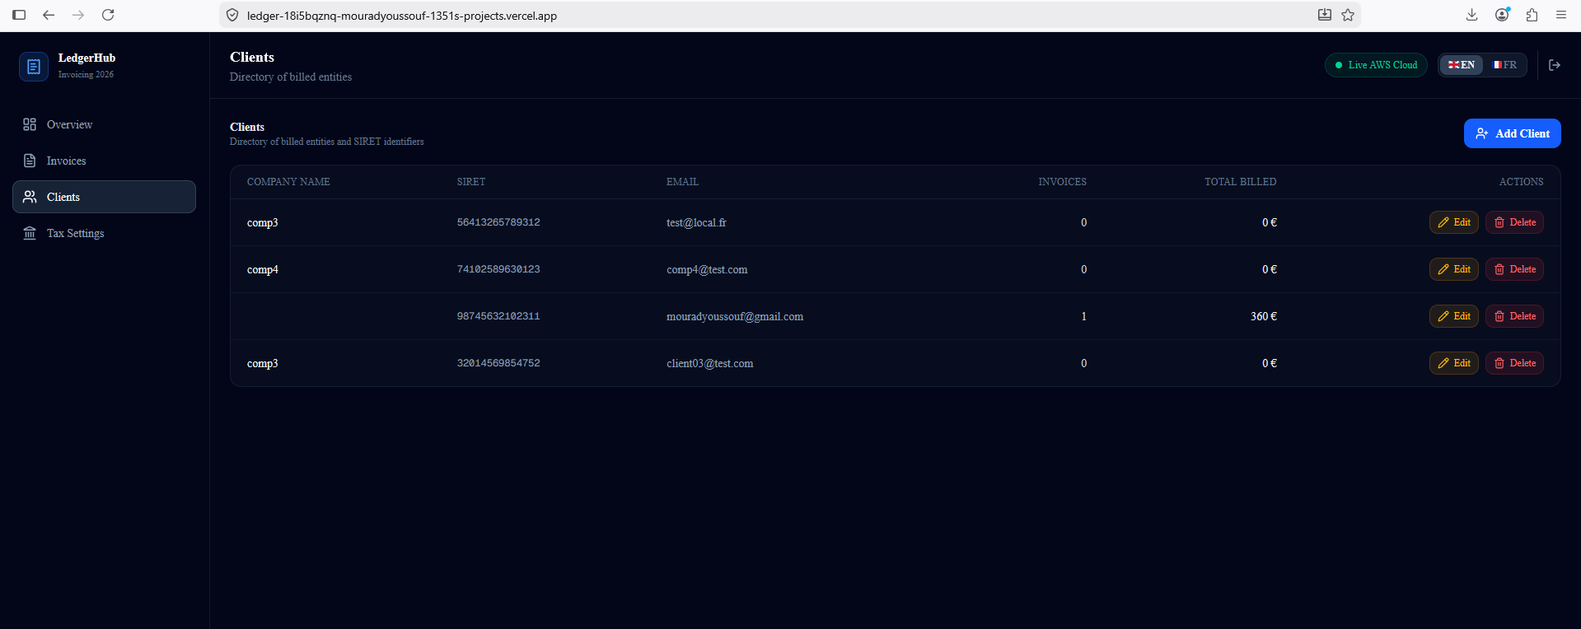Bookmark this page with star icon
The image size is (1581, 629).
coord(1348,15)
